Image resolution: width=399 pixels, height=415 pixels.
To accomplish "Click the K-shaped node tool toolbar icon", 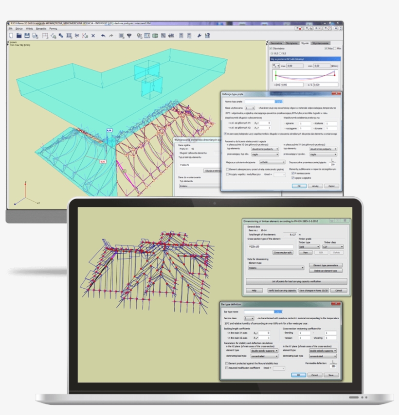I will (85, 35).
